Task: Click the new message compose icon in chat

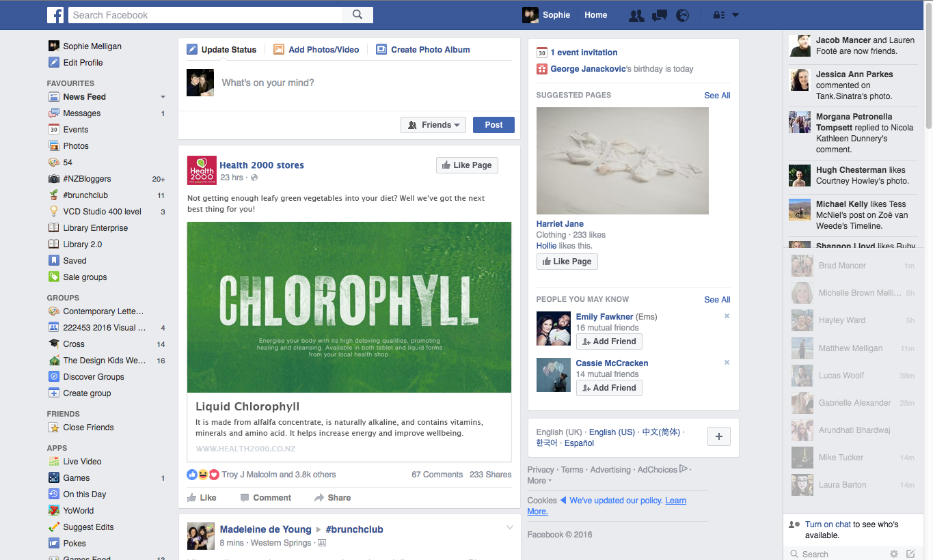Action: pos(910,554)
